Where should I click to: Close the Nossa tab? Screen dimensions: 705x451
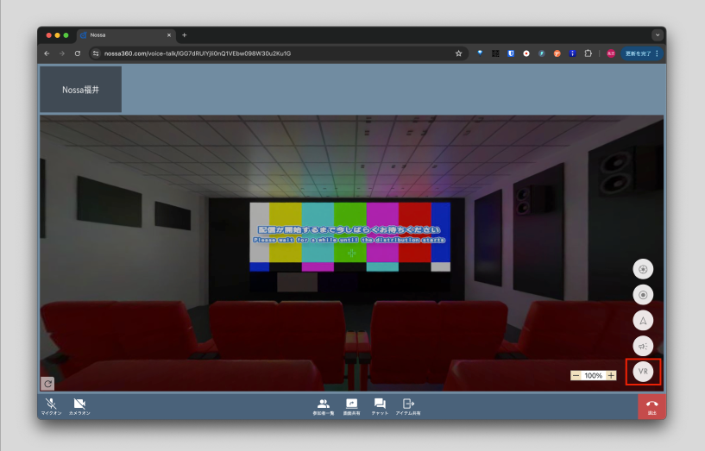(x=169, y=35)
